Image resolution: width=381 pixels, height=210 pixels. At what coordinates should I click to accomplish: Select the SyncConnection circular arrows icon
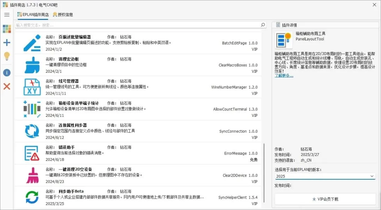click(x=32, y=131)
